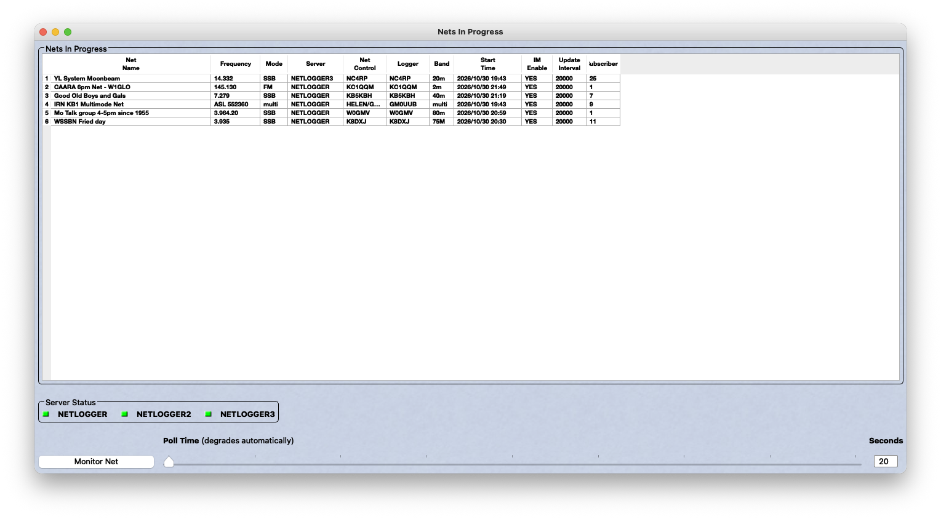Click the Start Time column header
This screenshot has height=519, width=941.
488,64
